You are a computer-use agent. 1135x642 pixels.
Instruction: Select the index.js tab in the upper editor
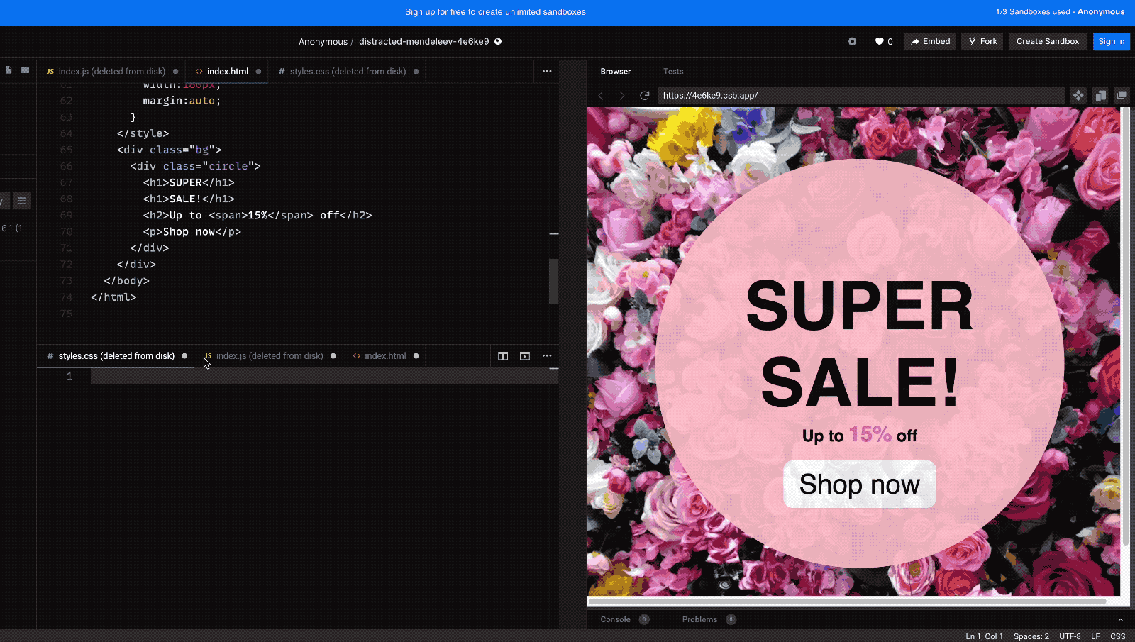pyautogui.click(x=111, y=72)
